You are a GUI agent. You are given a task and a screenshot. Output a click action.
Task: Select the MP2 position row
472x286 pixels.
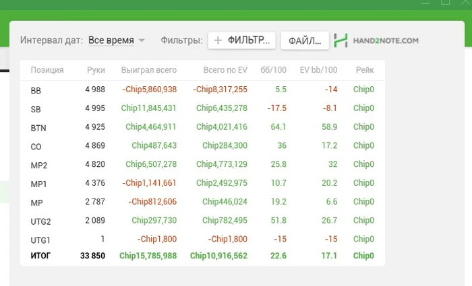[202, 164]
